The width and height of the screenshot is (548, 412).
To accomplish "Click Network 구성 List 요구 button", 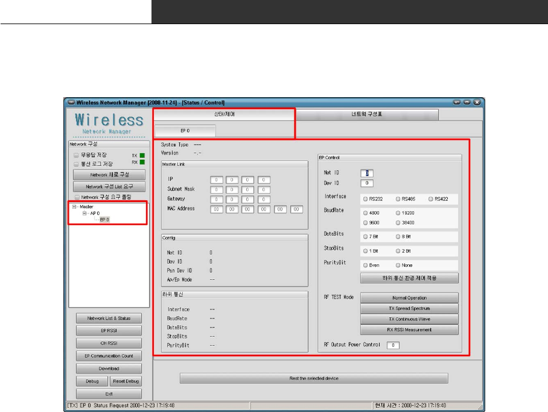I will point(109,186).
